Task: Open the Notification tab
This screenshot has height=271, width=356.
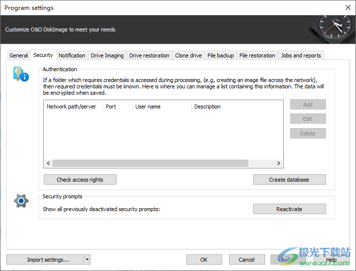Action: 72,55
